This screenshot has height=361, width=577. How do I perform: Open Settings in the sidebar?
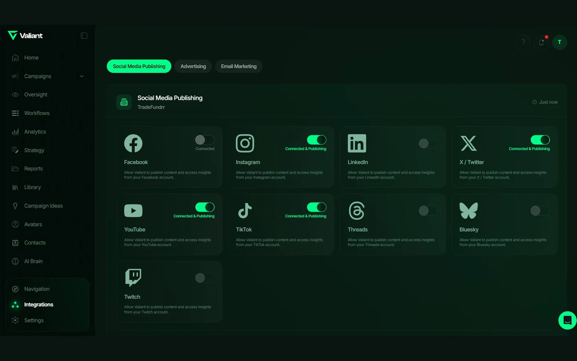[34, 320]
